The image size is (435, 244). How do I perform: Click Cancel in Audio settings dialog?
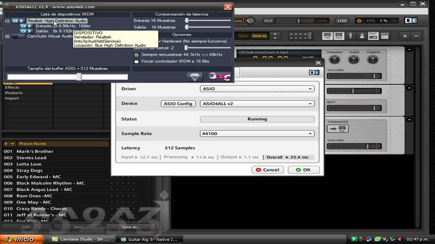pyautogui.click(x=268, y=170)
